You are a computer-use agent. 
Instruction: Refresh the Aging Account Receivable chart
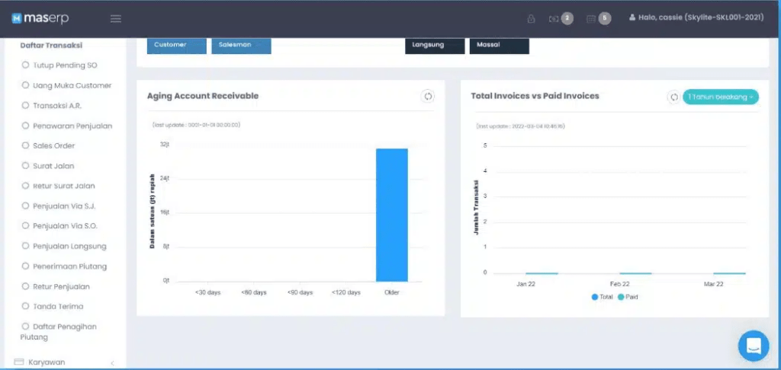coord(427,96)
